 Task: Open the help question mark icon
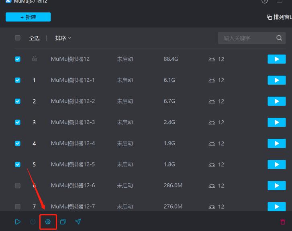click(265, 2)
